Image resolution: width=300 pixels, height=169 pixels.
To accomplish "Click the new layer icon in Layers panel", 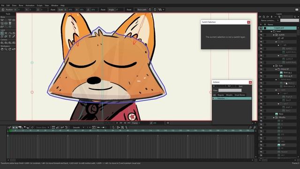I will click(260, 17).
